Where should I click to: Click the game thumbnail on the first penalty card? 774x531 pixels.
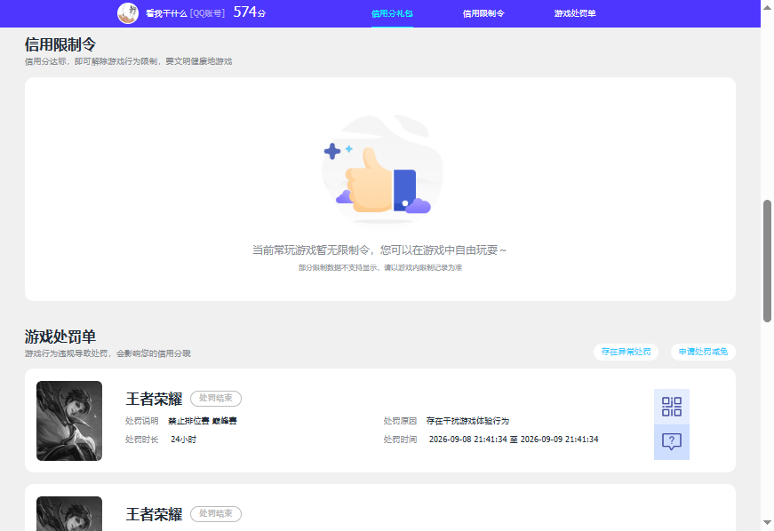(x=69, y=421)
